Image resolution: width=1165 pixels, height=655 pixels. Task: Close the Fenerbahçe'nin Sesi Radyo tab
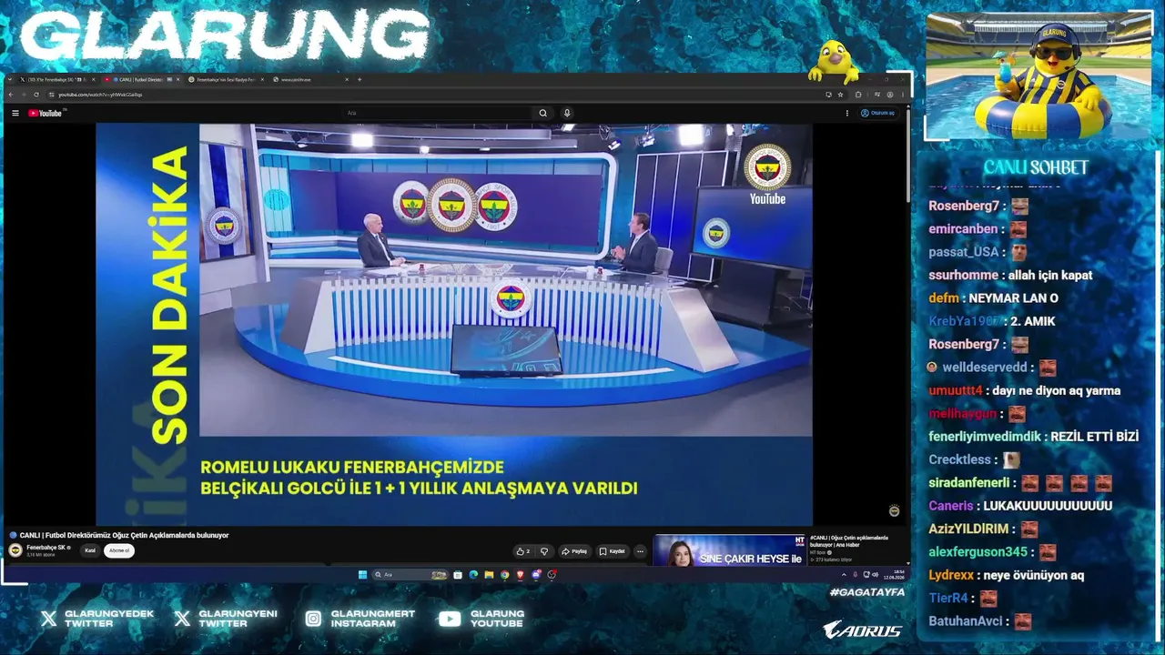(x=263, y=79)
